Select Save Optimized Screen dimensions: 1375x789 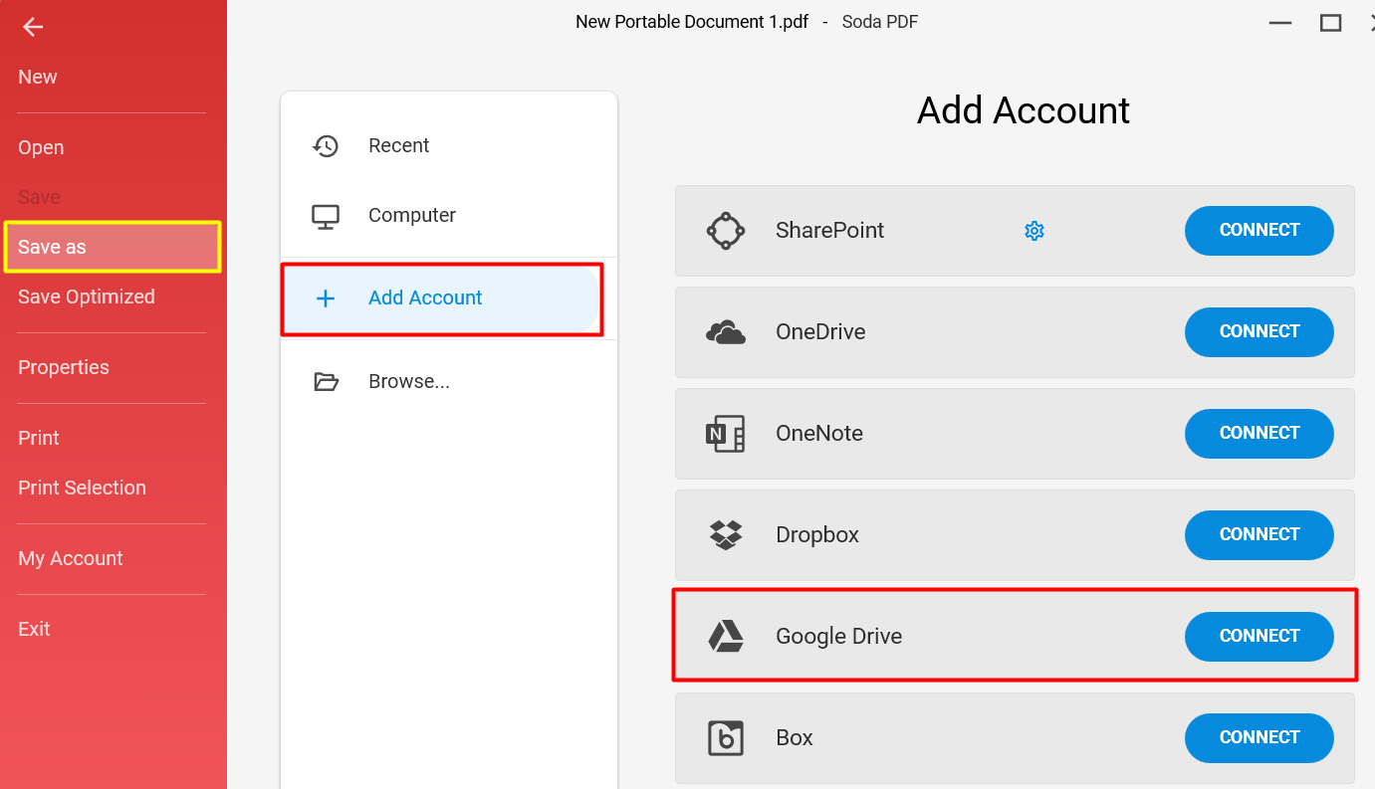[x=87, y=296]
